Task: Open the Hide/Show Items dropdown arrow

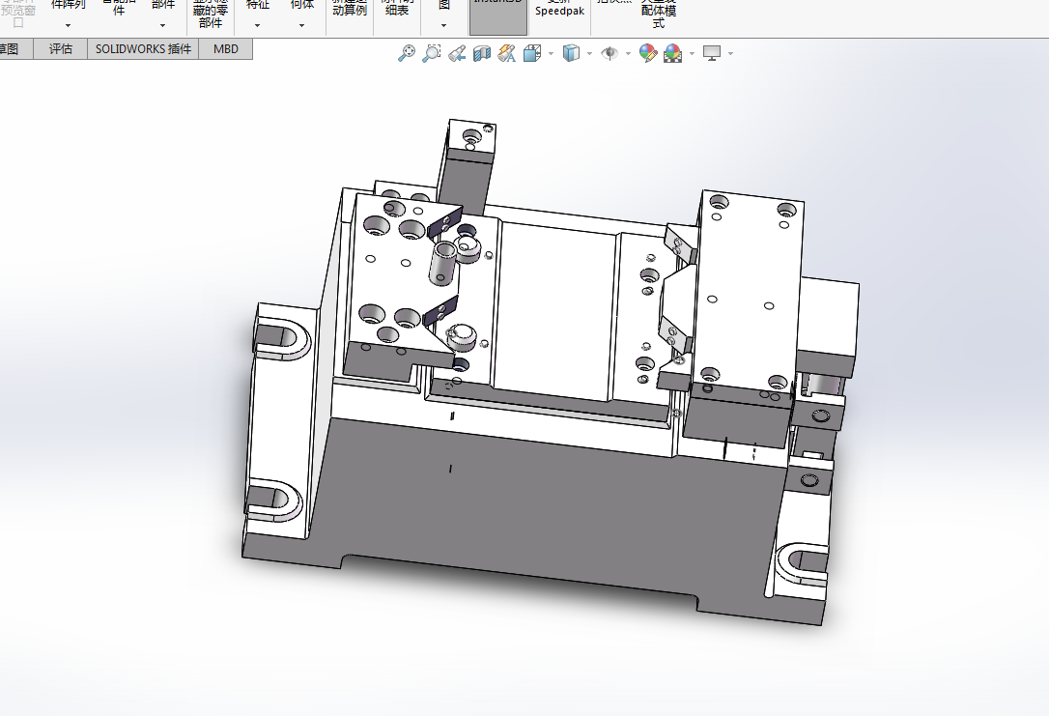Action: pyautogui.click(x=628, y=53)
